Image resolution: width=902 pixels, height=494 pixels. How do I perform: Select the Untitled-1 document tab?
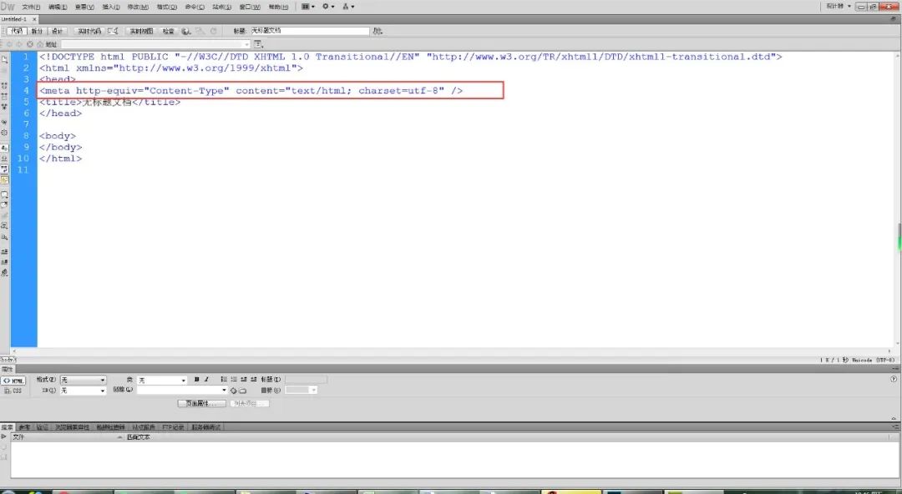click(x=15, y=18)
